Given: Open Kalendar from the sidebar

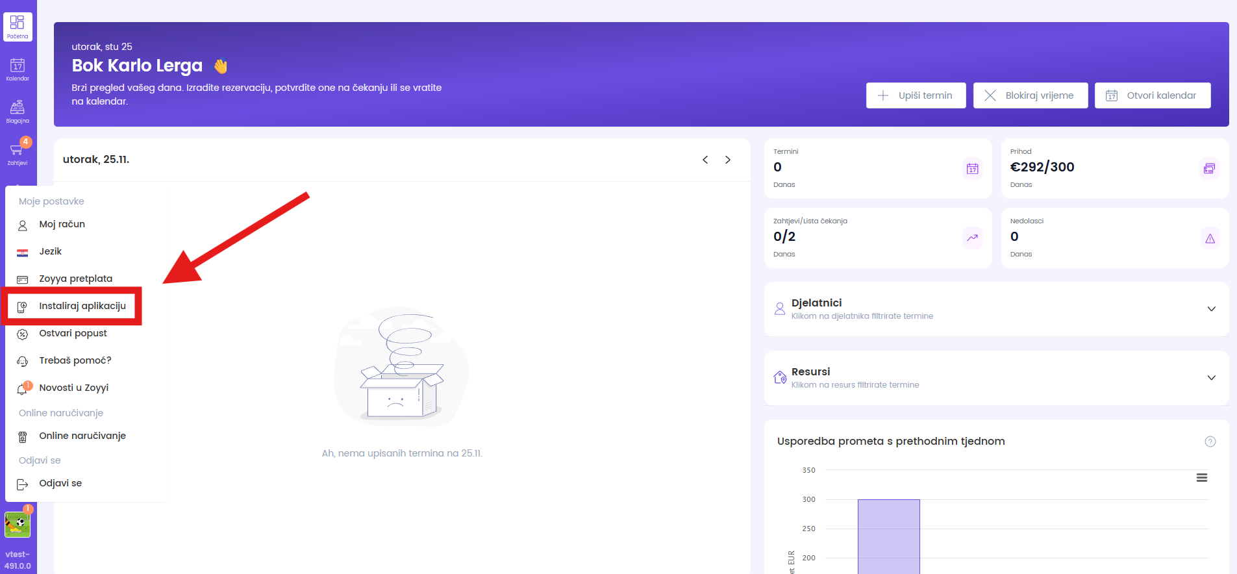Looking at the screenshot, I should (18, 69).
